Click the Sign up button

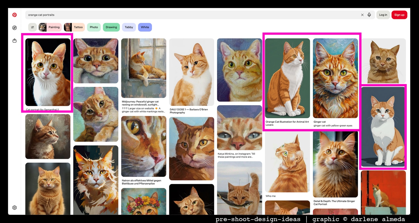pyautogui.click(x=399, y=15)
